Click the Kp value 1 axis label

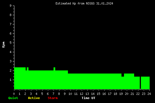point(11,80)
